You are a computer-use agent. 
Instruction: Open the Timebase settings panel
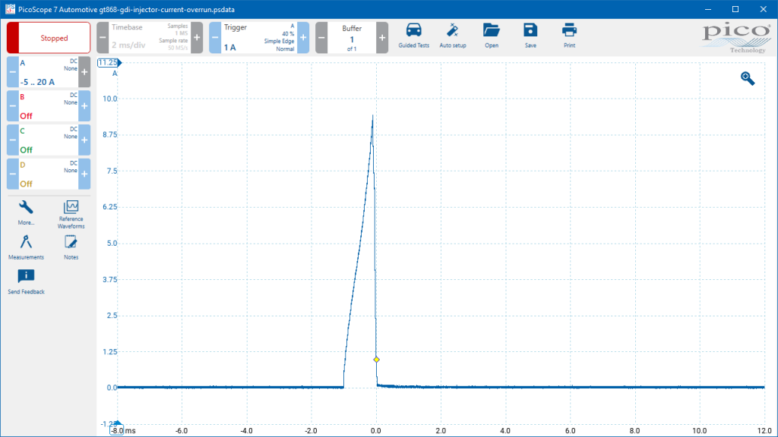pos(150,38)
